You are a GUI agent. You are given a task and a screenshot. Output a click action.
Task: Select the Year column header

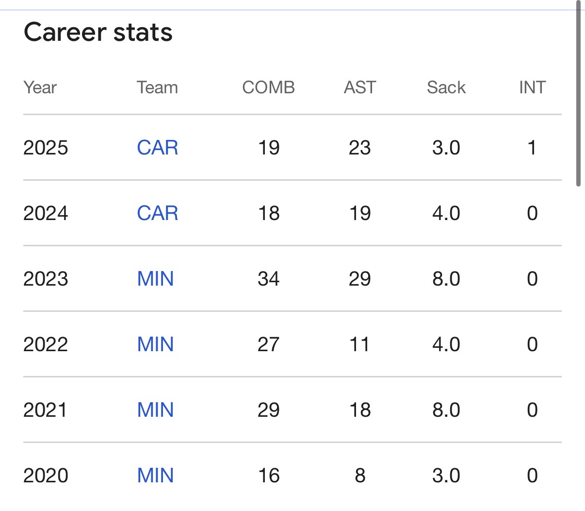point(40,87)
